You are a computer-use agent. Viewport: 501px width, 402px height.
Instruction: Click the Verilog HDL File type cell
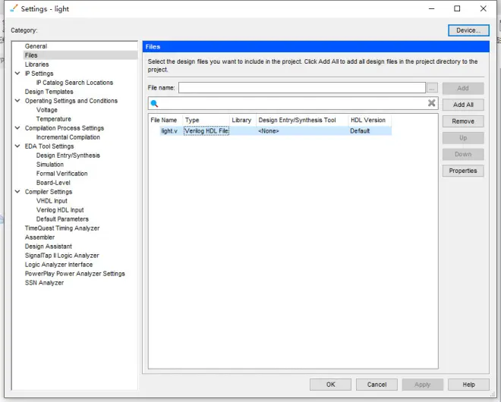[206, 131]
